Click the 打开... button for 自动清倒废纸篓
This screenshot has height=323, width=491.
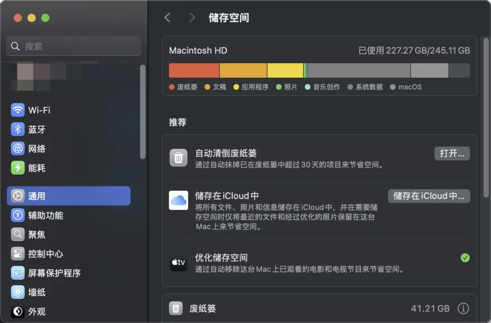point(451,153)
